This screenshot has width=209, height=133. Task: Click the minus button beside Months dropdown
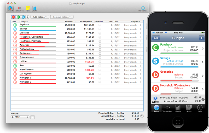32,117
